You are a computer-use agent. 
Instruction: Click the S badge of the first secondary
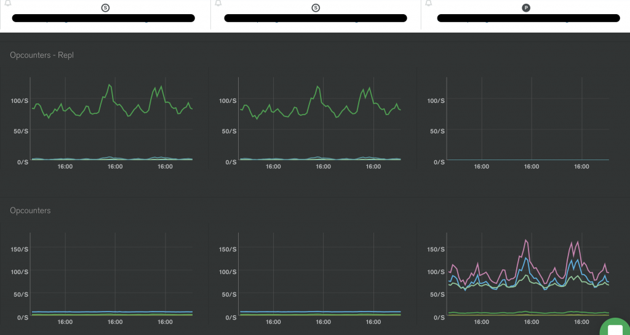(105, 7)
